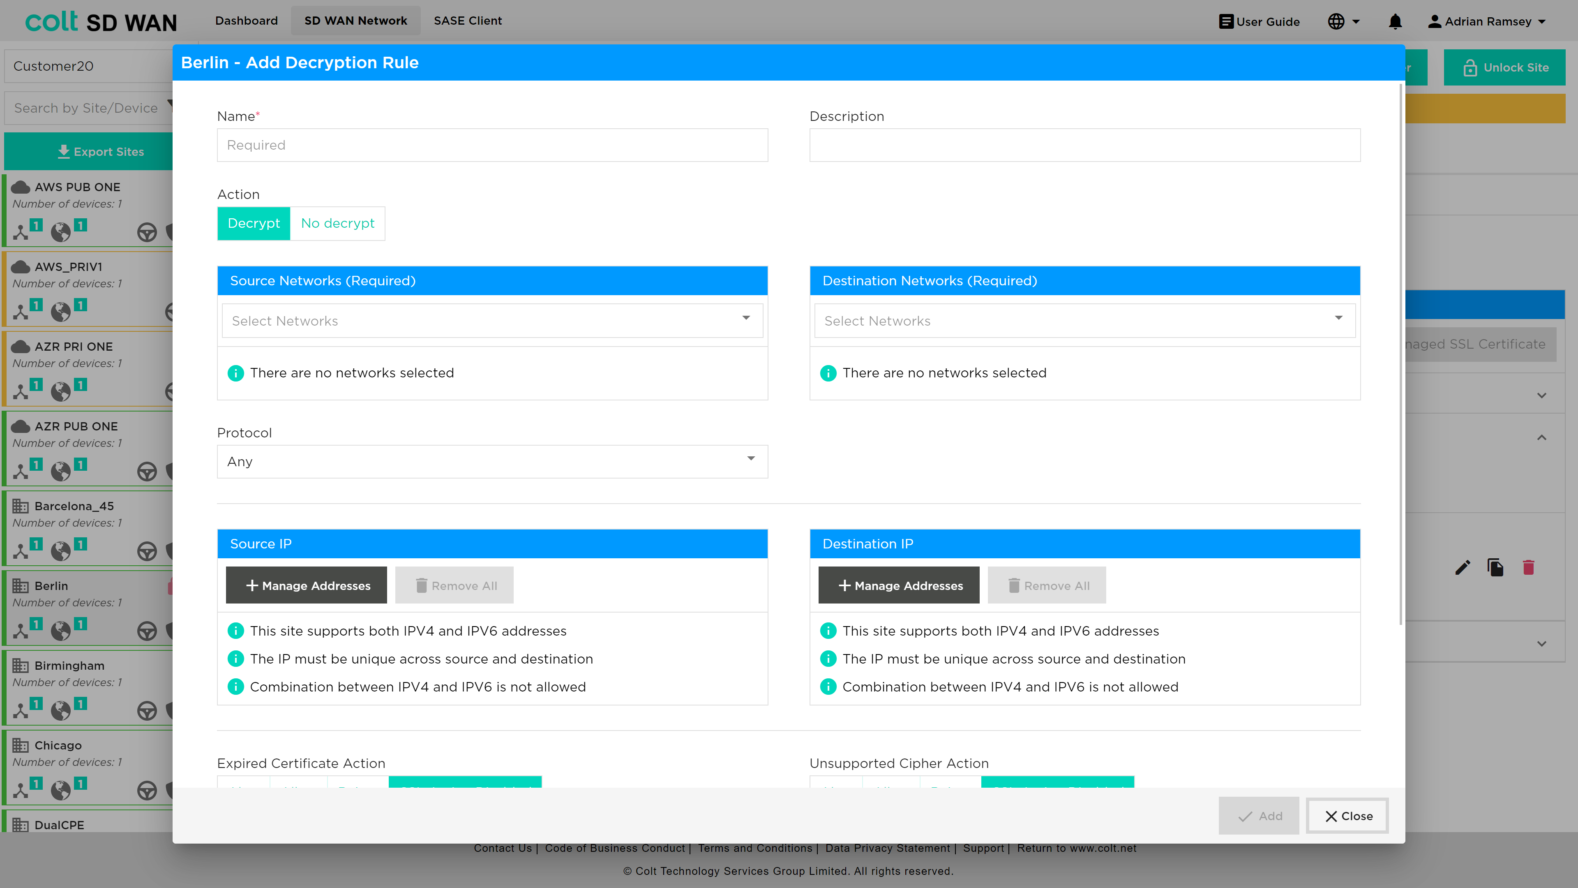Click the Add button
Viewport: 1578px width, 888px height.
pos(1258,816)
